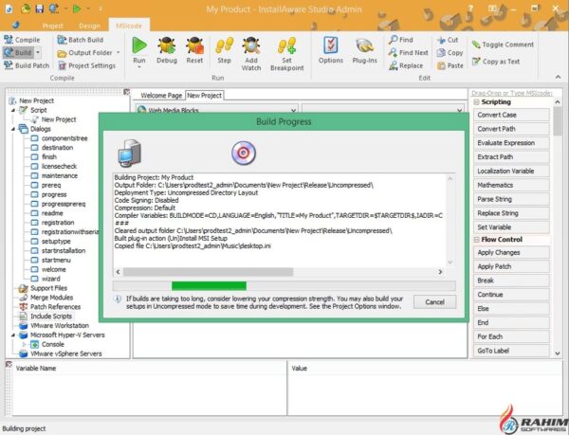Click the help question mark icon
569x435 pixels.
pyautogui.click(x=470, y=8)
